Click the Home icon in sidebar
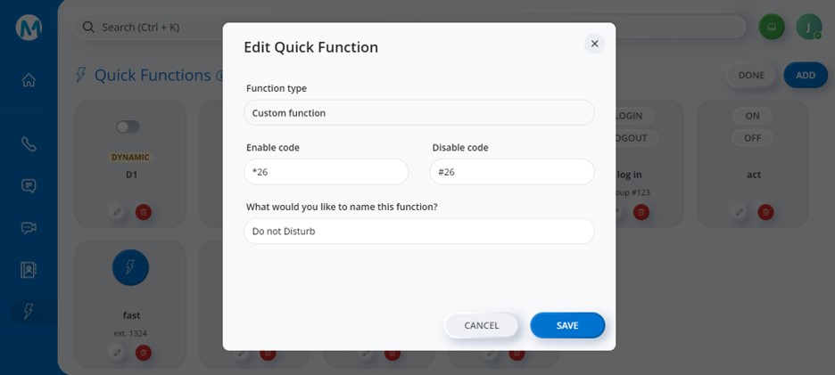 pos(29,81)
